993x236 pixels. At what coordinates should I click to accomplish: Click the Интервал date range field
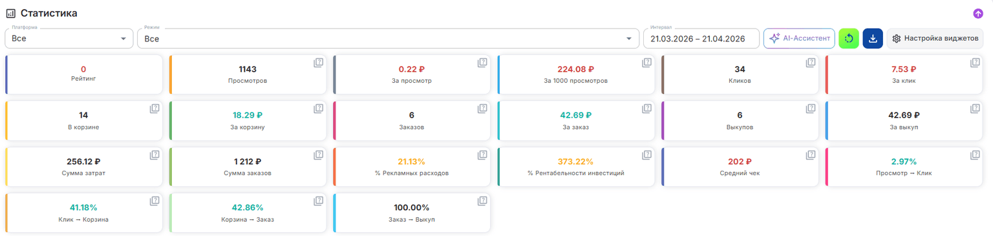[x=701, y=39]
